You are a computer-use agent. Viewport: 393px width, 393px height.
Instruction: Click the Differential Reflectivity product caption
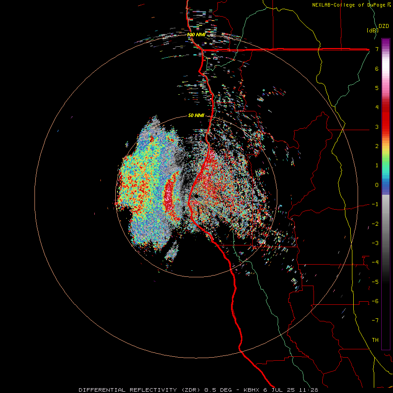[x=198, y=390]
